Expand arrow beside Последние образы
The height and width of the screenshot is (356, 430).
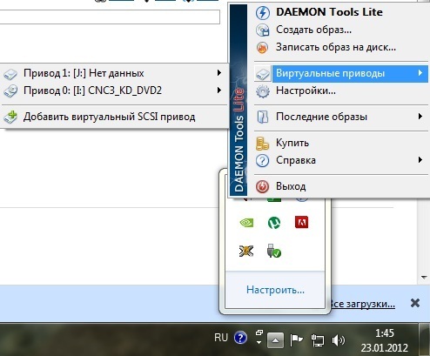[x=420, y=117]
